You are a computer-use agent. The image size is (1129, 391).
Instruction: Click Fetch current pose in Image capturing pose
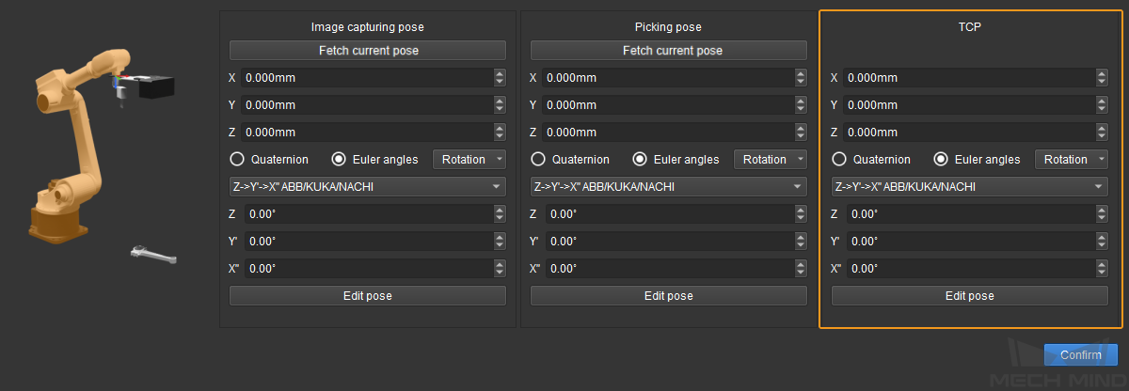pyautogui.click(x=367, y=51)
